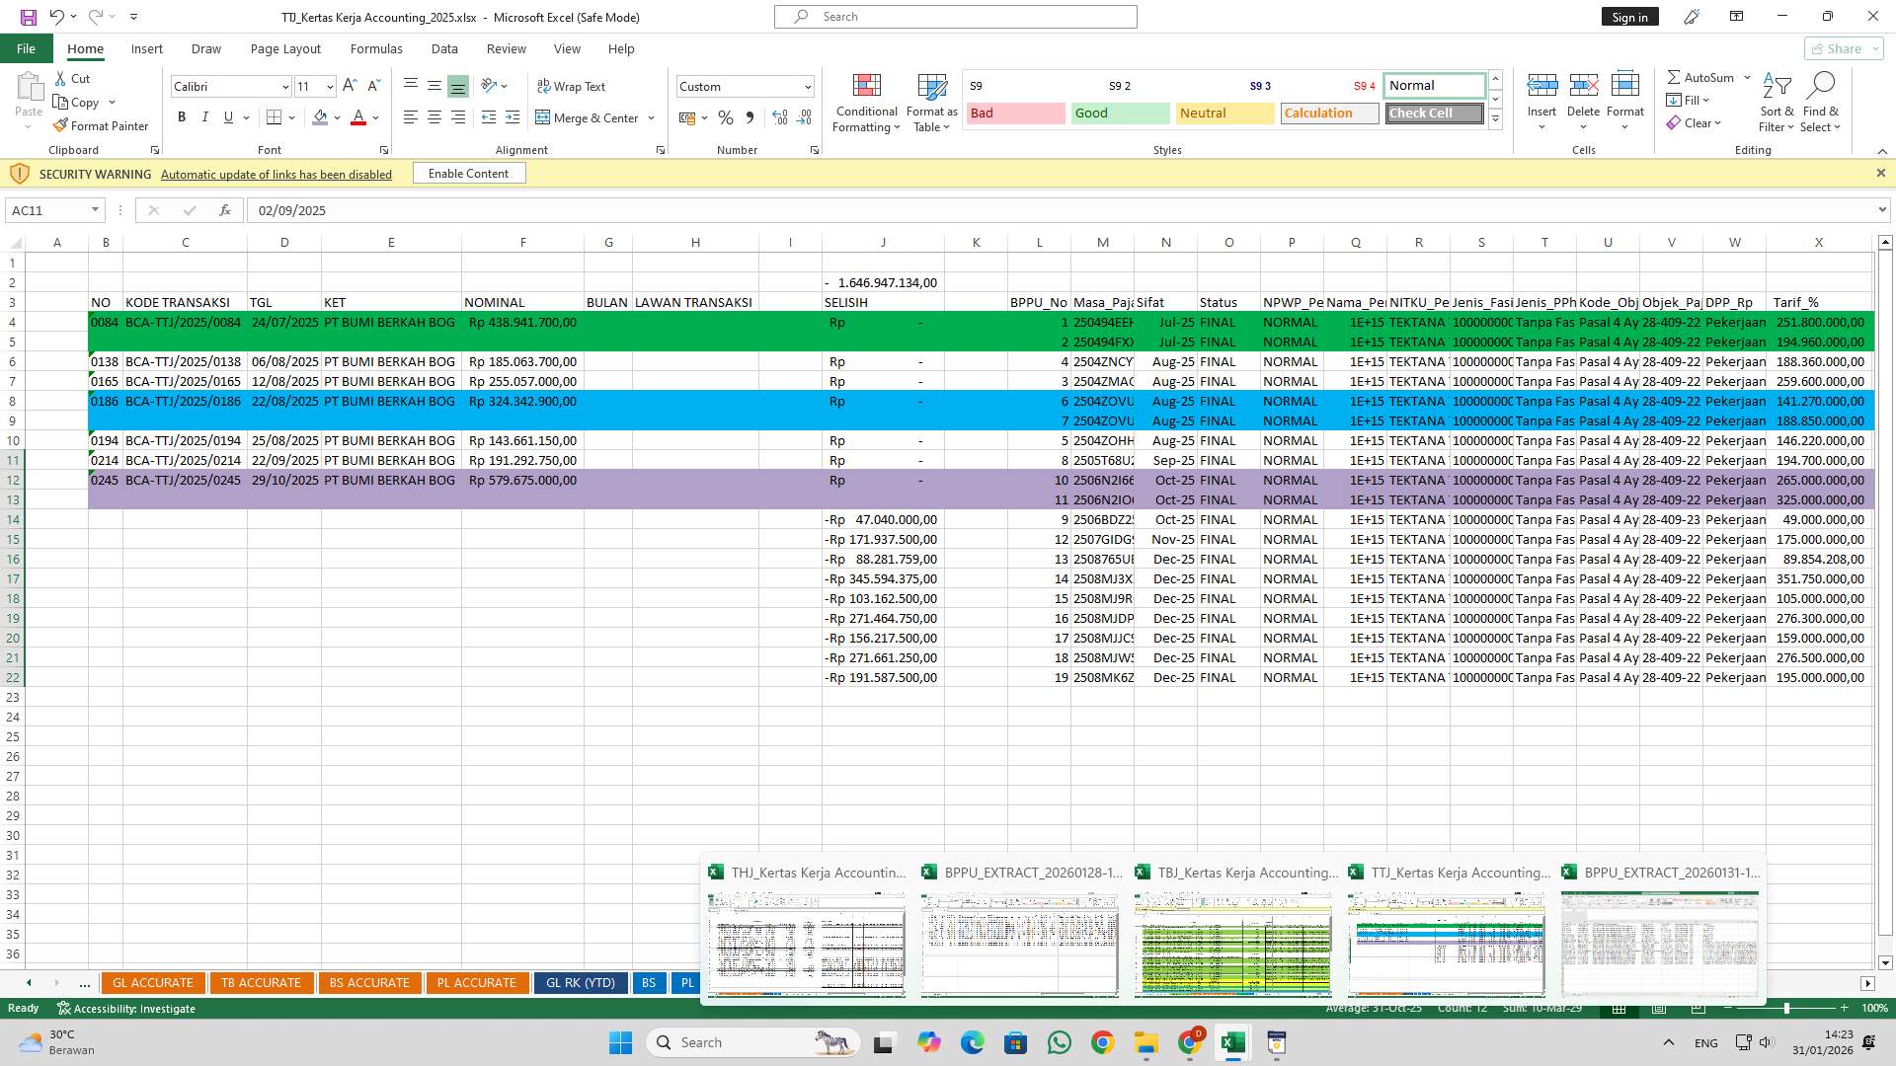
Task: Apply Format as Table
Action: point(930,103)
